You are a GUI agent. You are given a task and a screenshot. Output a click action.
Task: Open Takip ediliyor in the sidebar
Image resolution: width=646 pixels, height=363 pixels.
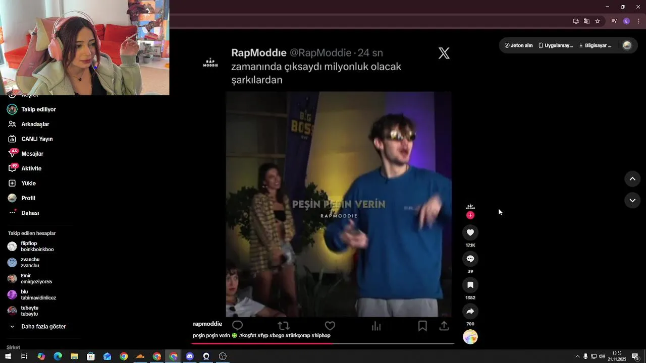(x=32, y=109)
